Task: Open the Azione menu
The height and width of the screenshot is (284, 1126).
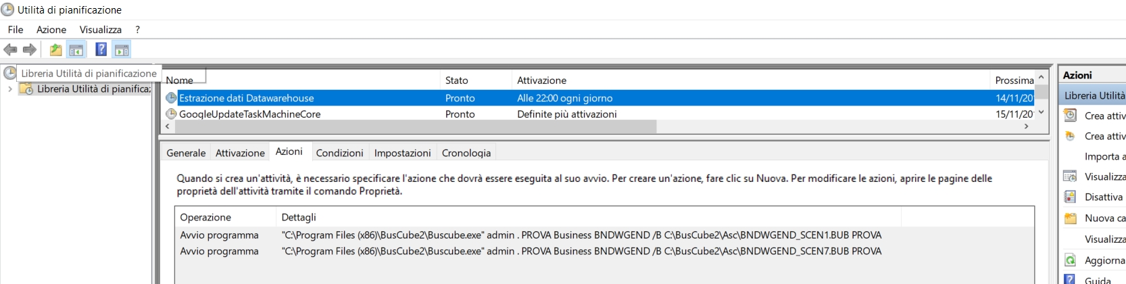Action: pos(51,30)
